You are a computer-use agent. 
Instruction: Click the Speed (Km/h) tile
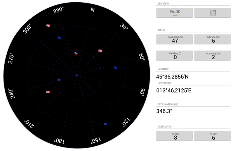click(x=174, y=39)
